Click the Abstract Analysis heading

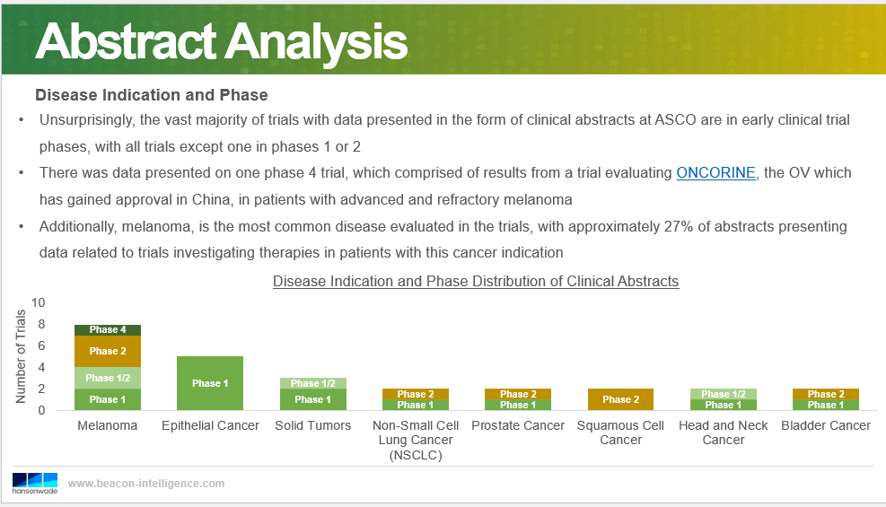221,41
